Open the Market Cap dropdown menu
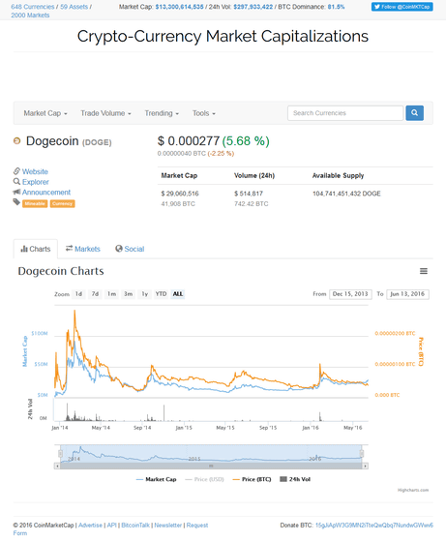Screen dimensions: 446x542 [x=45, y=113]
